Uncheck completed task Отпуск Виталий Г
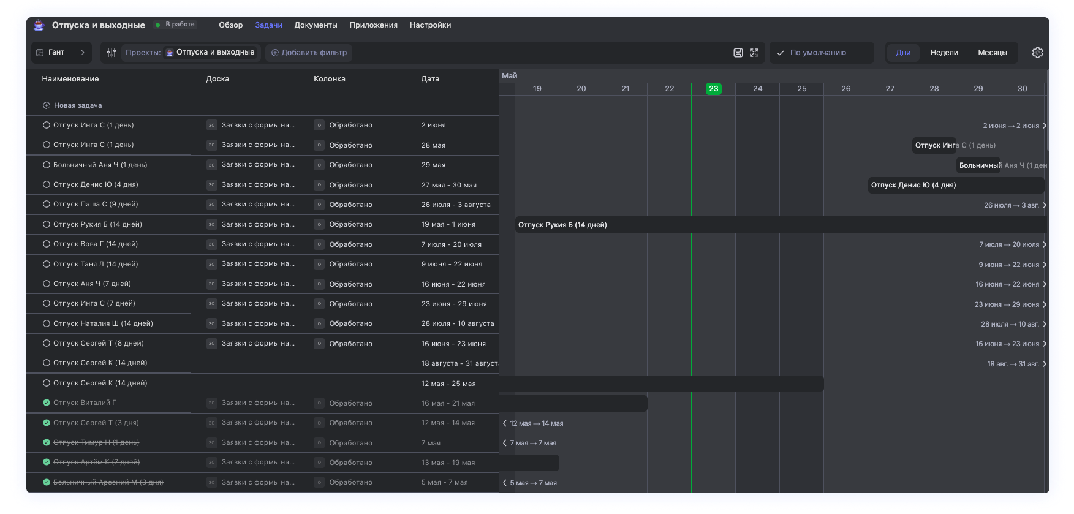The image size is (1074, 514). pos(47,403)
